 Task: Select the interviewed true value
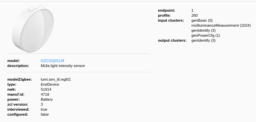tap(44, 109)
